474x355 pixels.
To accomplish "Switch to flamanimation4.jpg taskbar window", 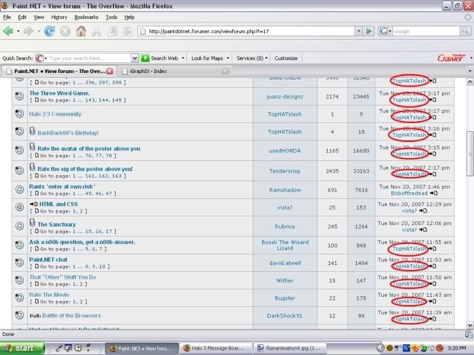I will (290, 348).
